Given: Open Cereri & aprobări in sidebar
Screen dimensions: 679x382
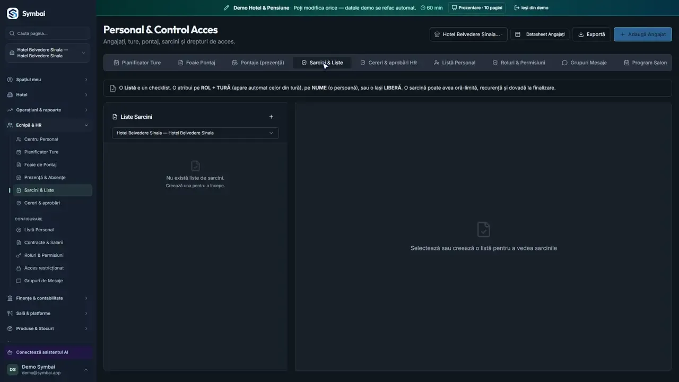Looking at the screenshot, I should 53,203.
